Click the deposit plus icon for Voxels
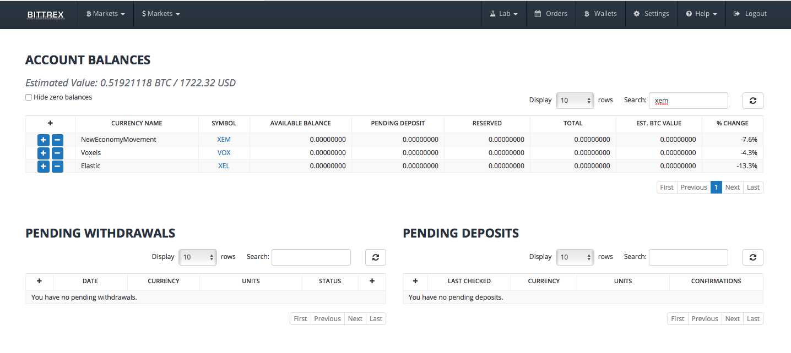791x353 pixels. pyautogui.click(x=44, y=153)
